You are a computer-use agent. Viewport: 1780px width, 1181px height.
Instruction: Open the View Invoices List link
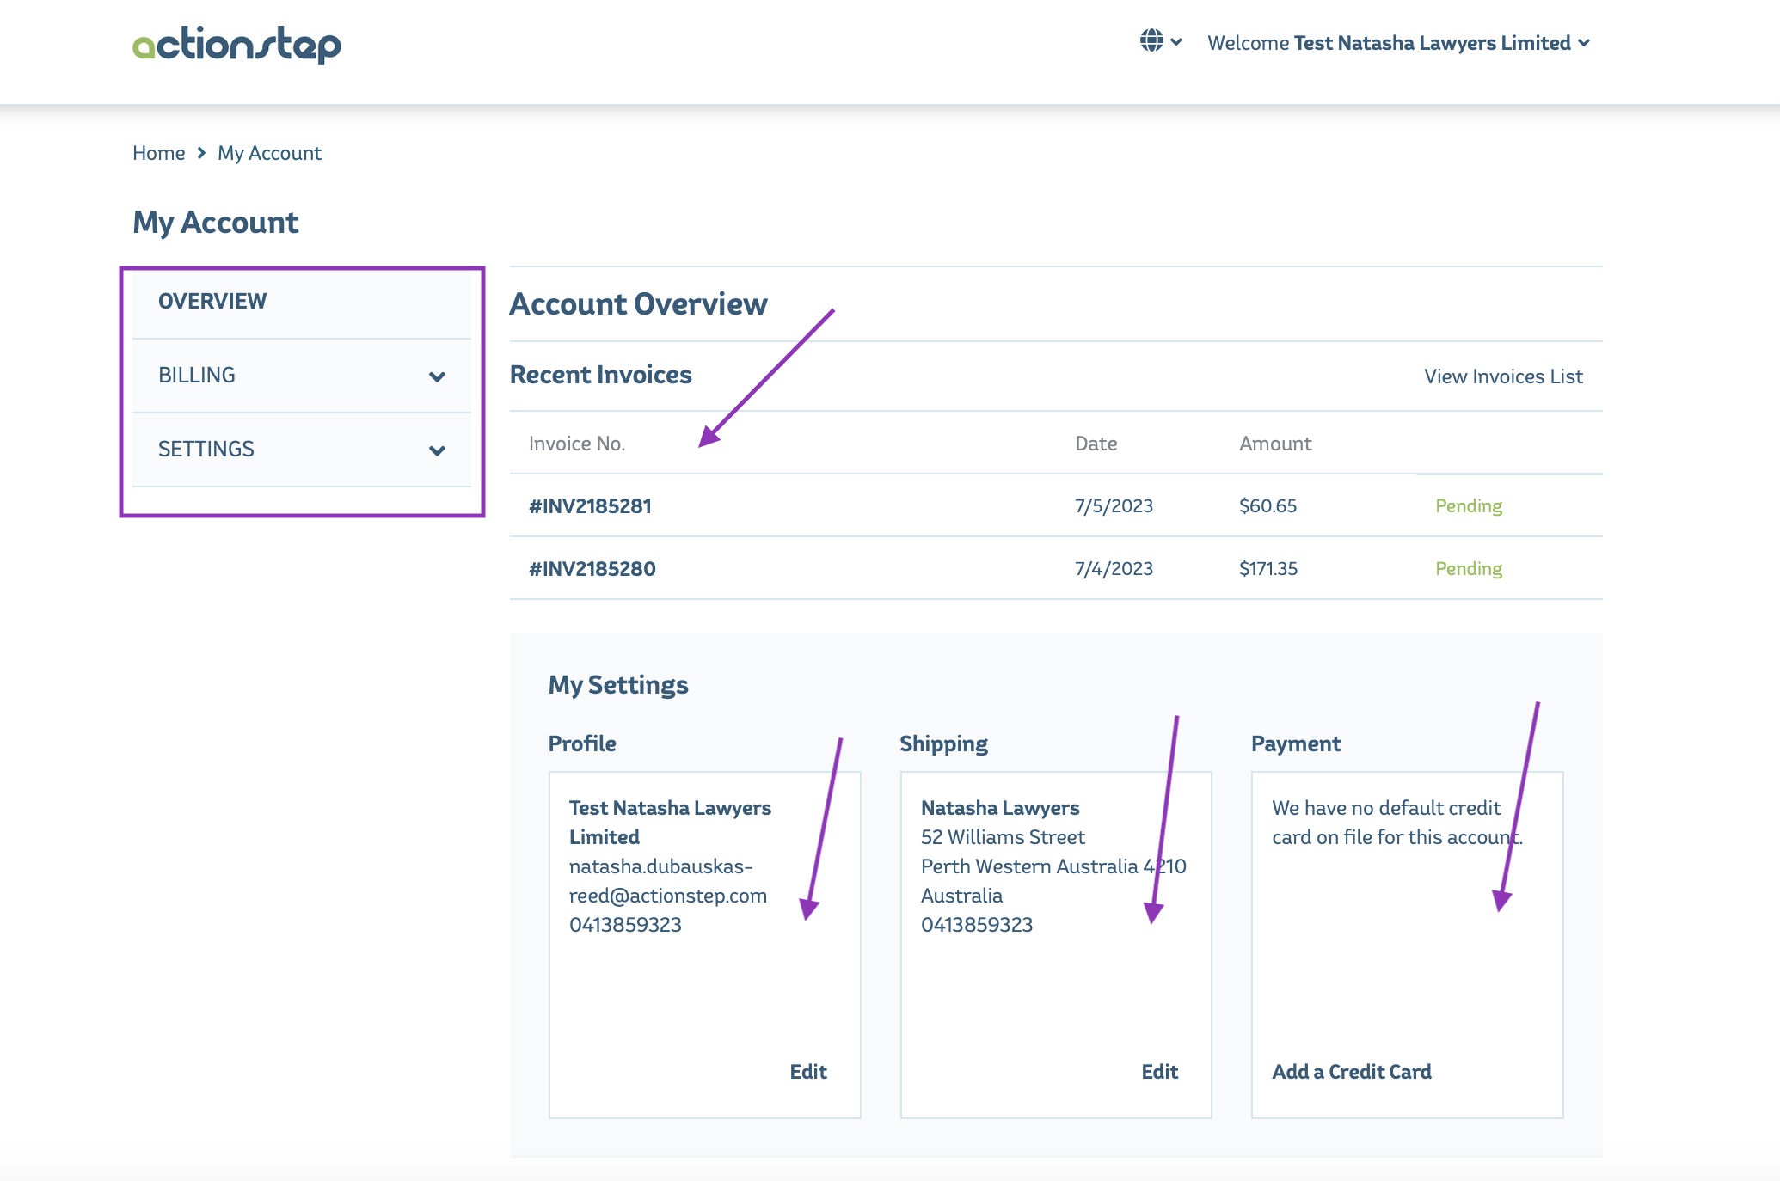click(1502, 376)
